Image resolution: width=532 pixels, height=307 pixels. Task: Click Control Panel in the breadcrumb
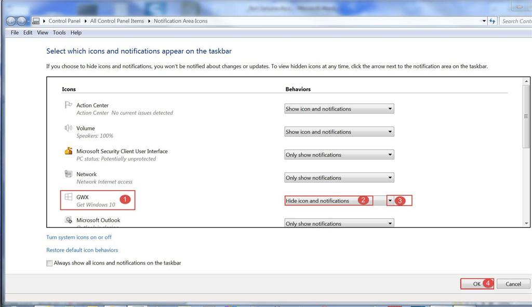[x=64, y=21]
